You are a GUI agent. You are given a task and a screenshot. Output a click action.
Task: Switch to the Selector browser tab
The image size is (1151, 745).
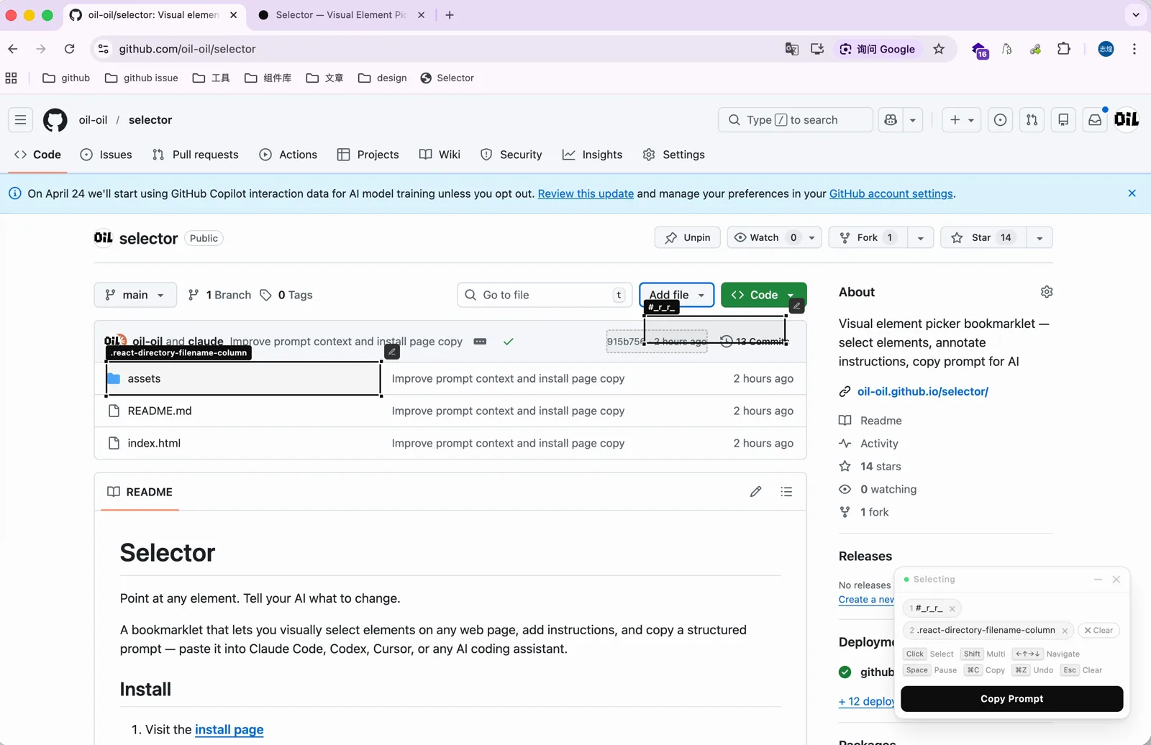[x=340, y=15]
